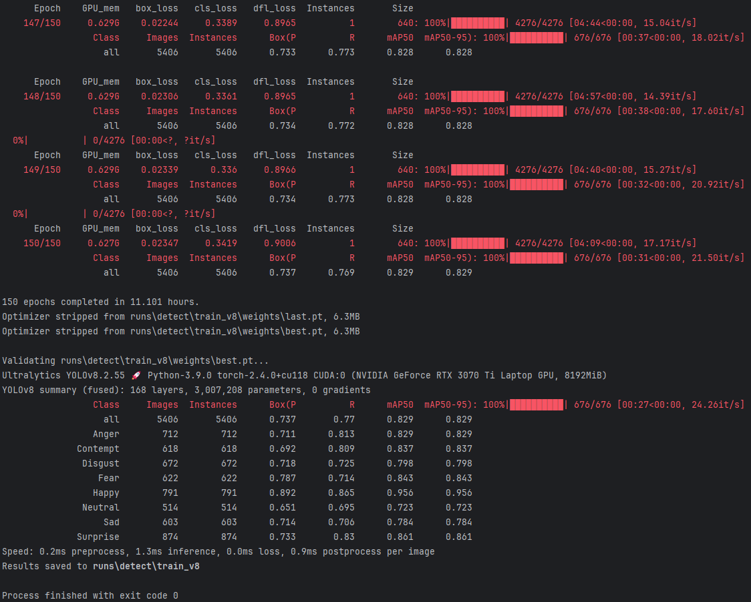Image resolution: width=751 pixels, height=602 pixels.
Task: Select the box_loss value 0.02339
Action: point(160,170)
